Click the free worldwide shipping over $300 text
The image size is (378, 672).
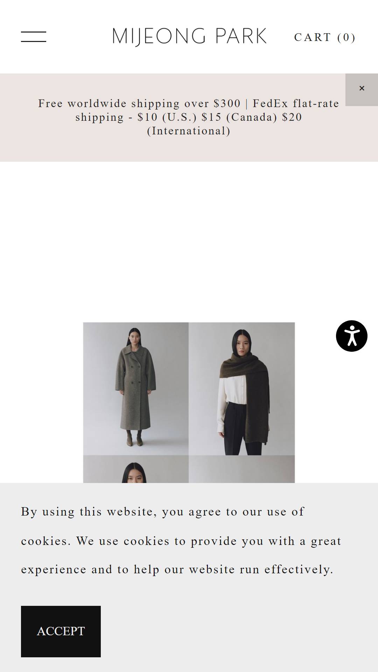tap(139, 104)
